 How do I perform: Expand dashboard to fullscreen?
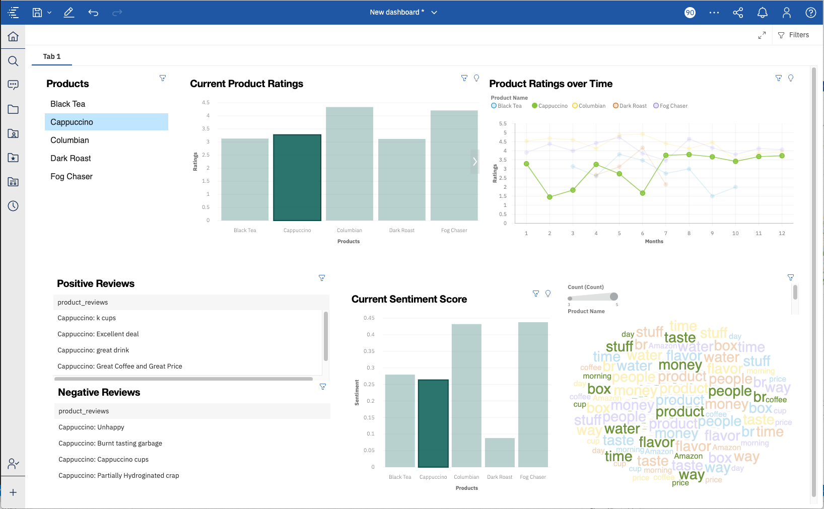point(762,35)
